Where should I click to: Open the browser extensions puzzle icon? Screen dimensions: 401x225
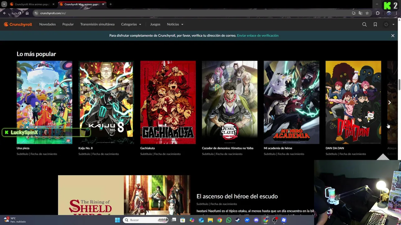coord(378,13)
